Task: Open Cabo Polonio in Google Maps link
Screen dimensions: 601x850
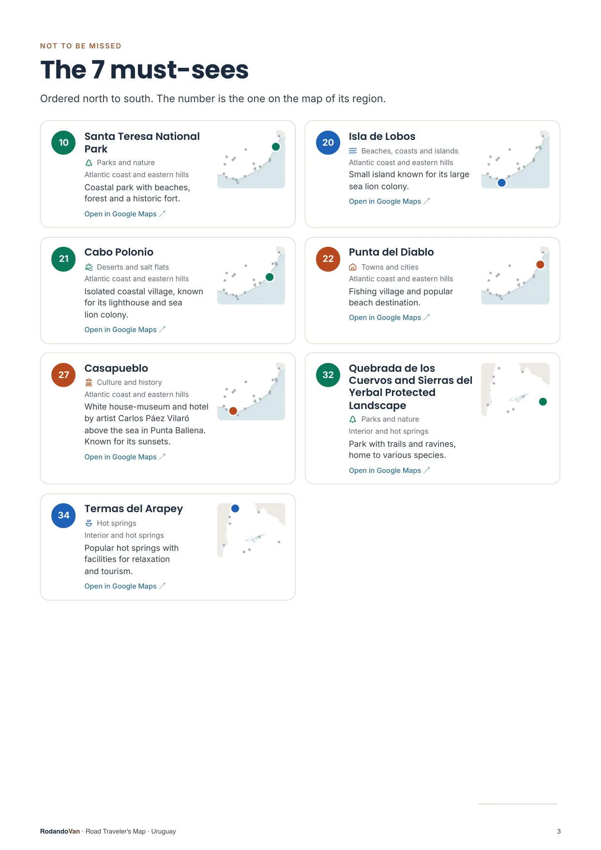Action: tap(125, 330)
